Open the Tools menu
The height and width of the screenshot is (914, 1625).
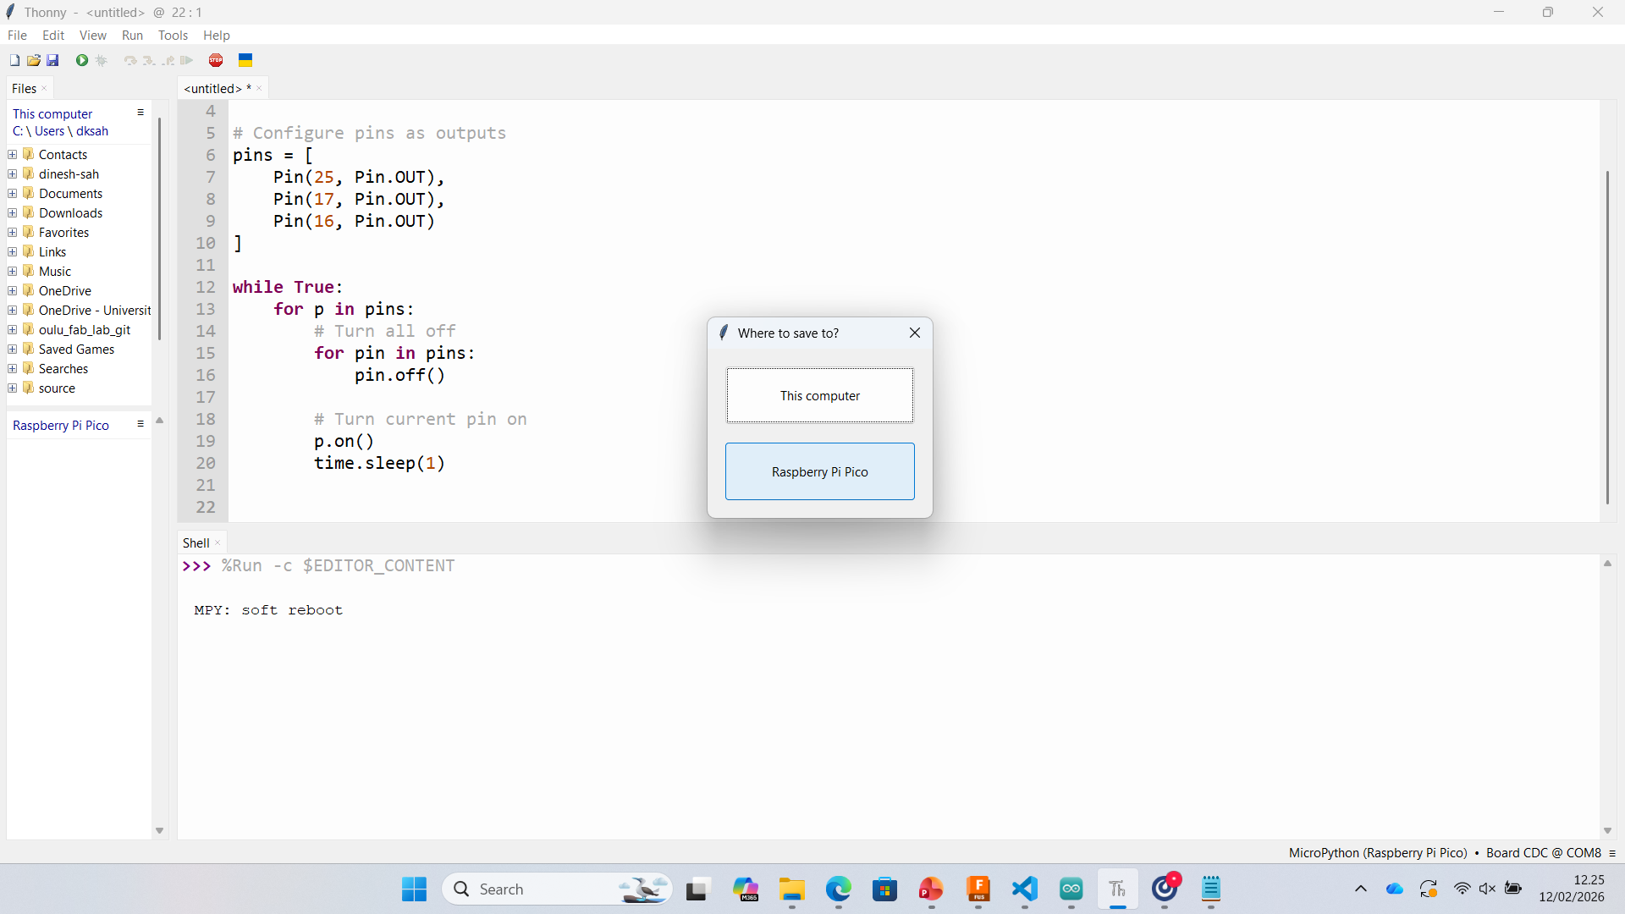click(173, 36)
